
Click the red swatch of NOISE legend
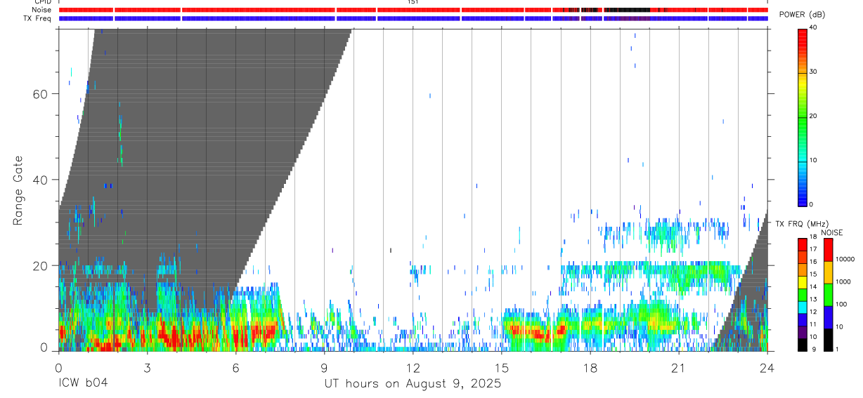coord(829,249)
